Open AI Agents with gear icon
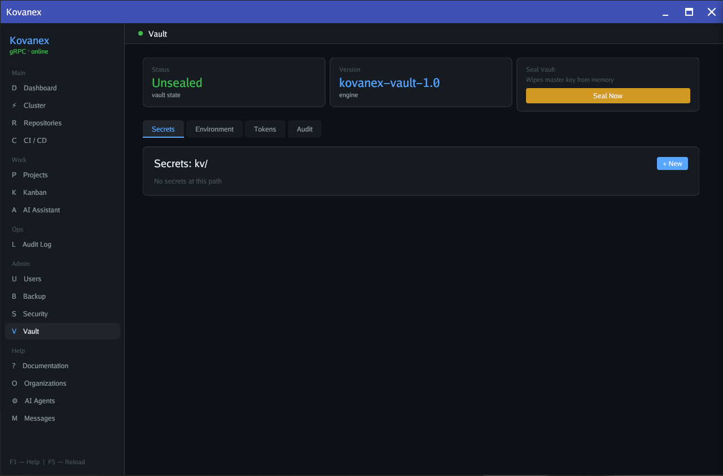The image size is (723, 476). pyautogui.click(x=40, y=401)
